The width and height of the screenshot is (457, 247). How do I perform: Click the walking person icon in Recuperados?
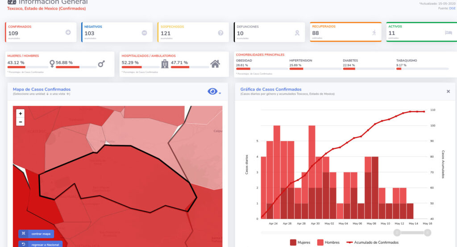point(374,33)
